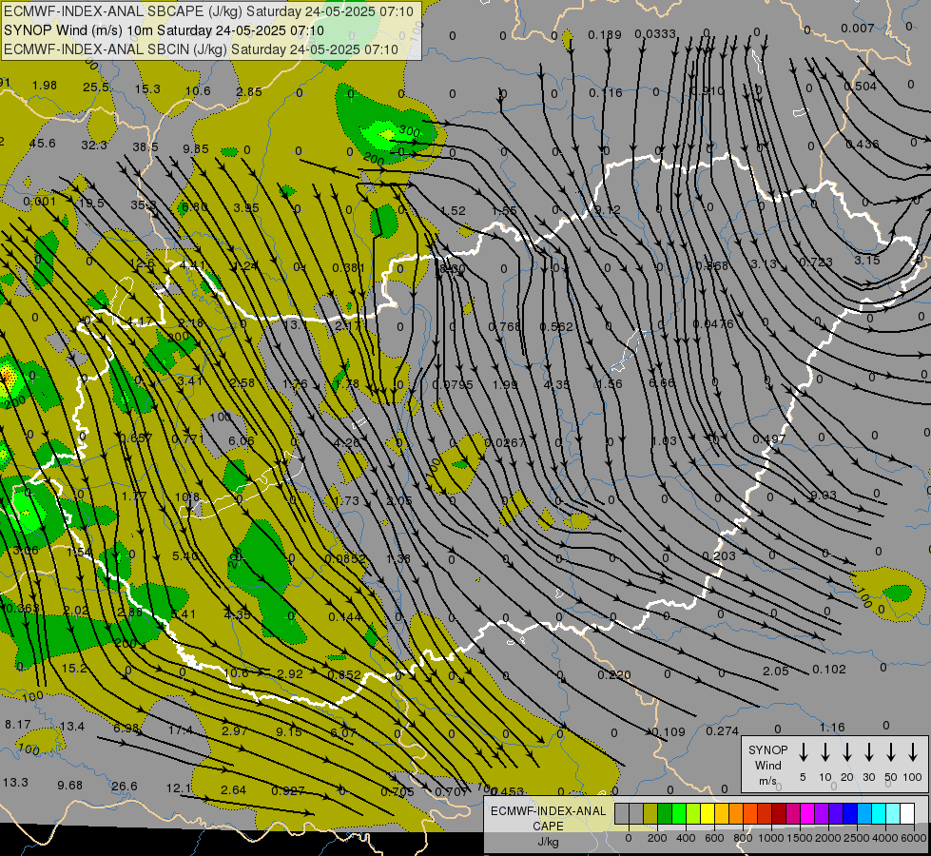Click the map value 5.40
Screen dimensions: 931x856
tap(185, 556)
